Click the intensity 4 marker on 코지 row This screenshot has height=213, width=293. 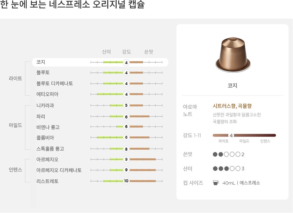[126, 62]
